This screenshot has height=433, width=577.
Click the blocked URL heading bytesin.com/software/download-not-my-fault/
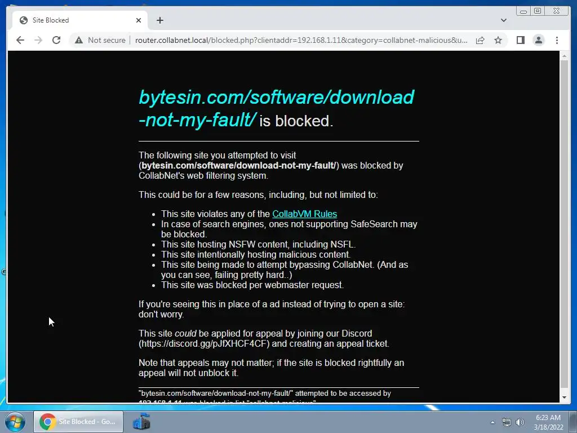click(x=276, y=108)
